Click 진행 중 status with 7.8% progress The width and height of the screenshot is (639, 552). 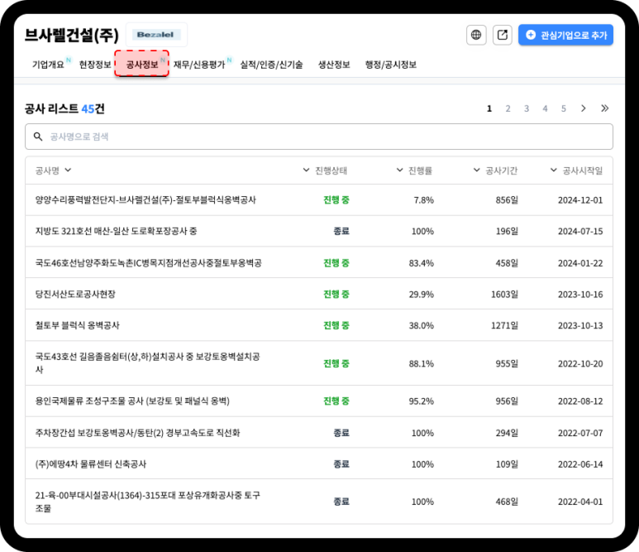(x=336, y=200)
